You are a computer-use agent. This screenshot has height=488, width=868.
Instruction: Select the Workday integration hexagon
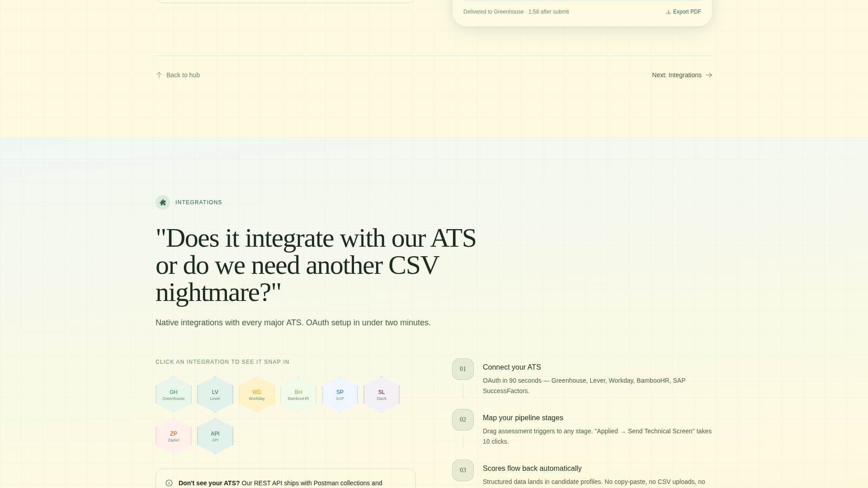(257, 394)
